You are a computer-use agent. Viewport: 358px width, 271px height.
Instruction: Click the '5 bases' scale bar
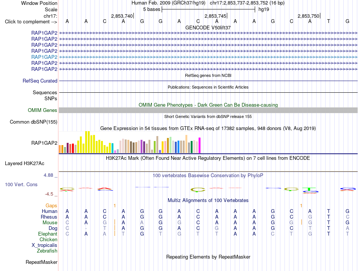[x=208, y=9]
